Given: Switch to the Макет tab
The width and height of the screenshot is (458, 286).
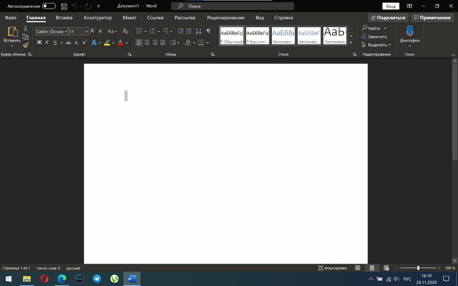Looking at the screenshot, I should coord(130,17).
